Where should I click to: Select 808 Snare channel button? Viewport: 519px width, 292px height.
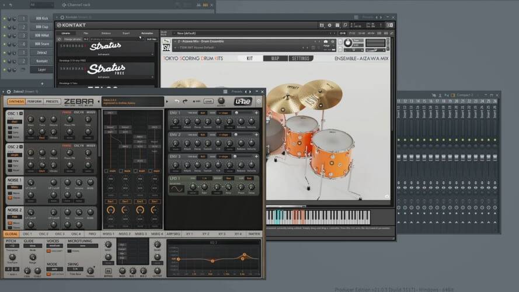tap(41, 44)
